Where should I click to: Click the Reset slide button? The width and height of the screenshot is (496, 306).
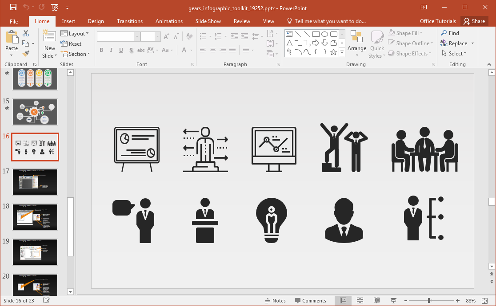(71, 44)
